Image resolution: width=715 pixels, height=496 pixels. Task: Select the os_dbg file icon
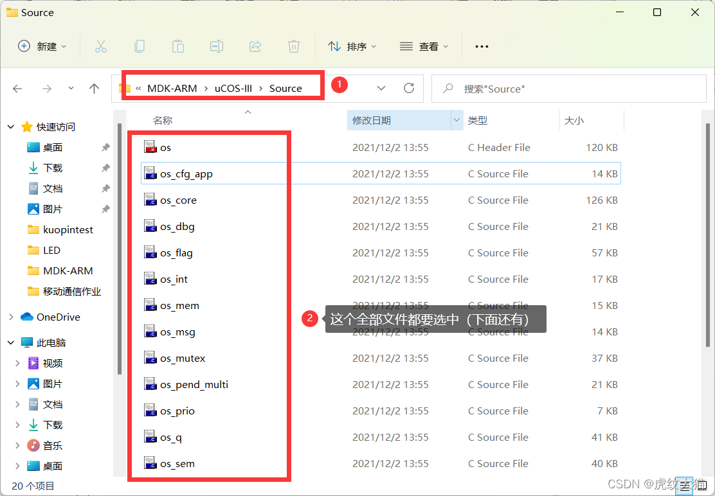click(x=150, y=226)
